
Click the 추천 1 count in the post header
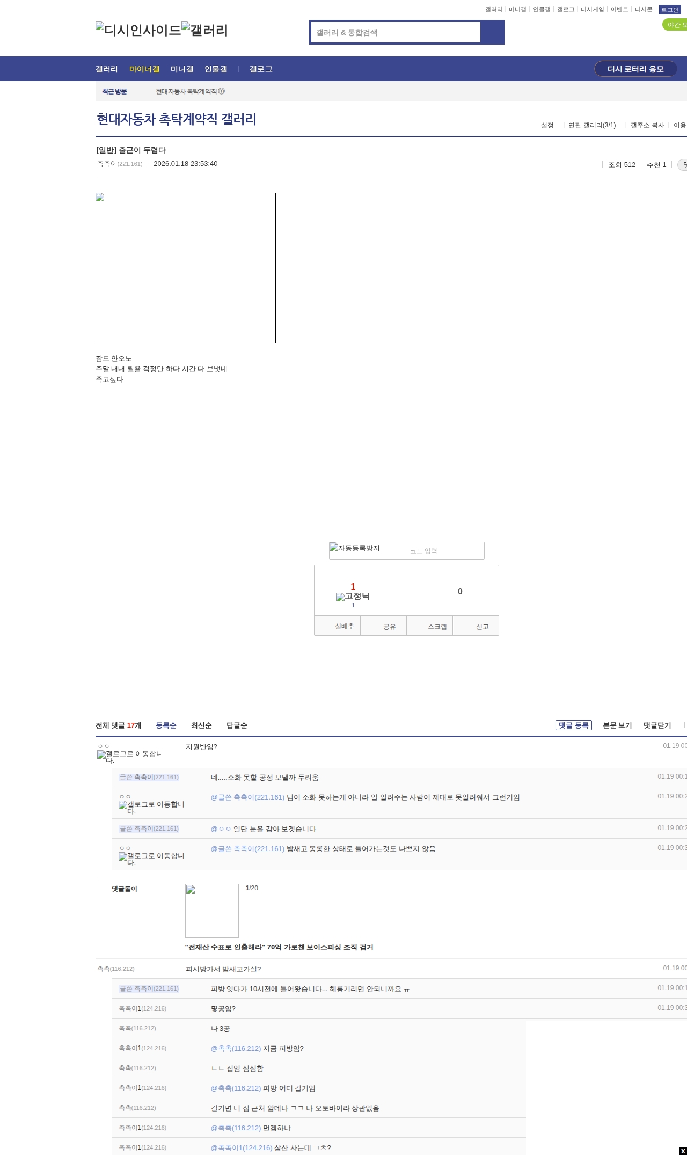656,165
